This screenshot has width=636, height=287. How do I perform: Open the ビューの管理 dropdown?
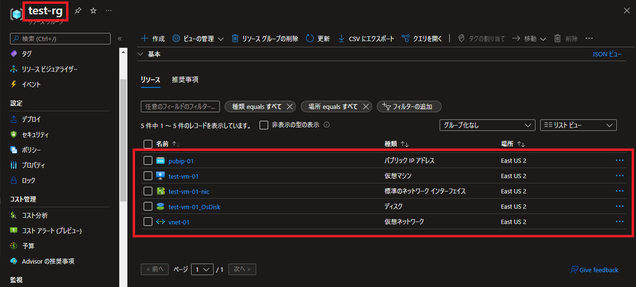[x=198, y=39]
